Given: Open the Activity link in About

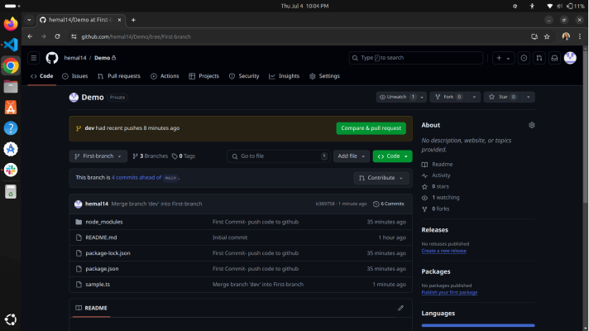Looking at the screenshot, I should pos(441,175).
